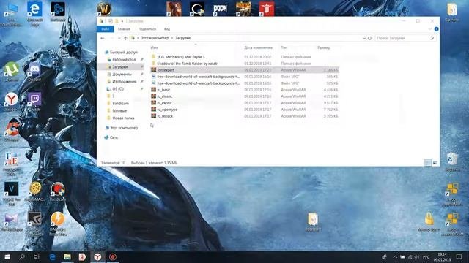This screenshot has width=469, height=263.
Task: Click Загрузки in address breadcrumb
Action: 182,38
